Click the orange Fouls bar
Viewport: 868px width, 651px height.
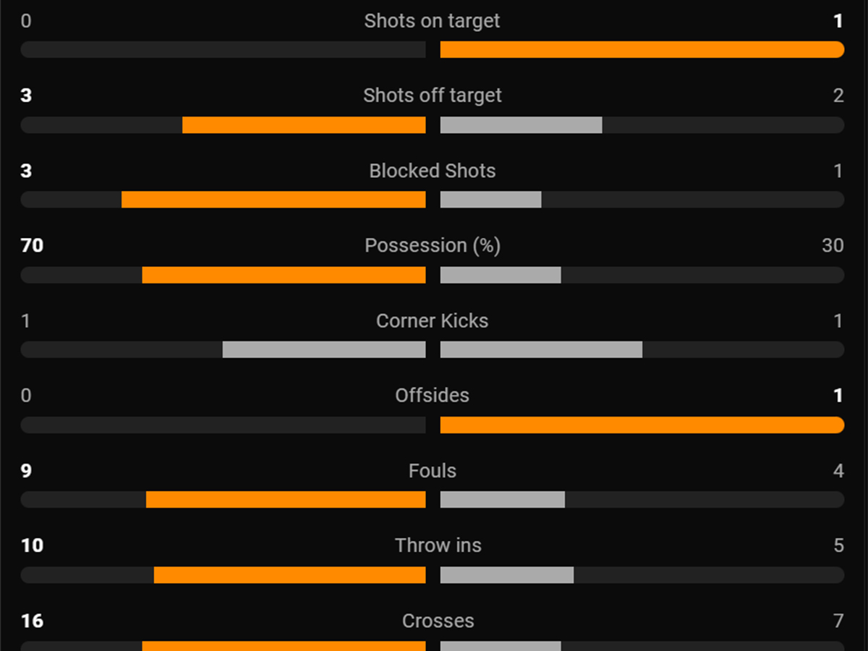[x=286, y=500]
